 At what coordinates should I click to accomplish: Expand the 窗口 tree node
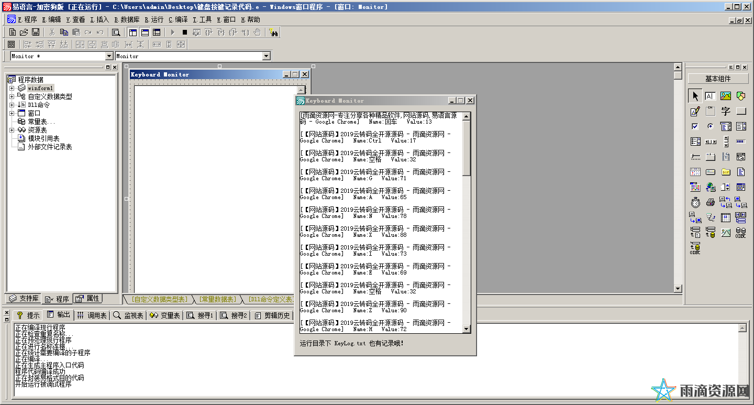[x=12, y=113]
